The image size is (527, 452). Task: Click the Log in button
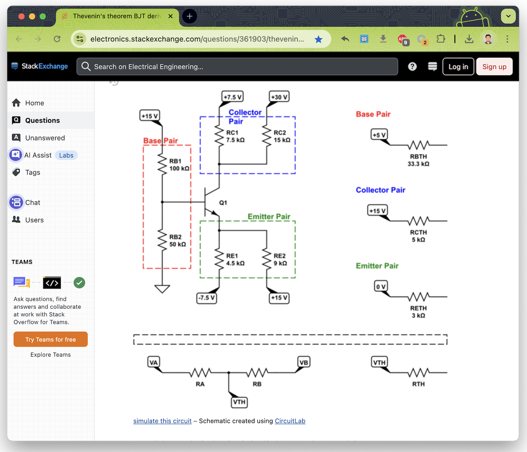click(458, 67)
